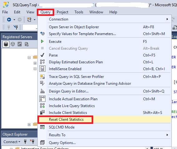177x149 pixels.
Task: Click the available databases combo box
Action: tap(30, 27)
